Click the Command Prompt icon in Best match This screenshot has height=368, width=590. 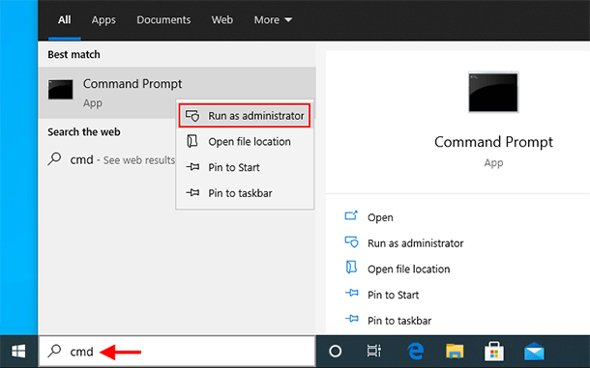[x=60, y=90]
